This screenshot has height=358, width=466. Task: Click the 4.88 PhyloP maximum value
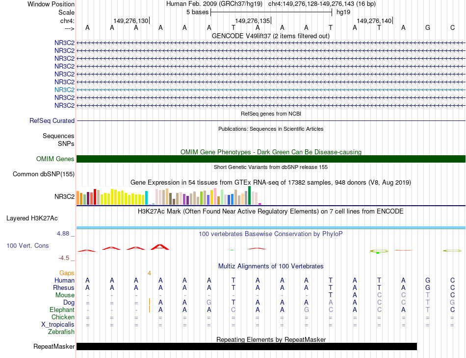tap(63, 234)
